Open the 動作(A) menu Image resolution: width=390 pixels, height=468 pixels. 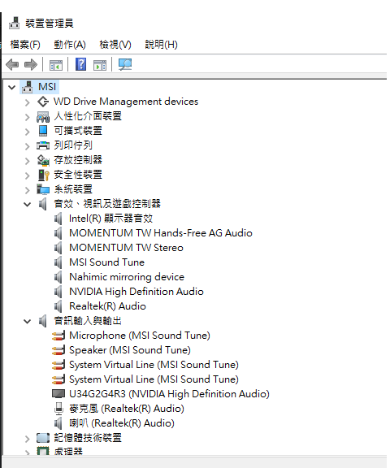tap(70, 45)
